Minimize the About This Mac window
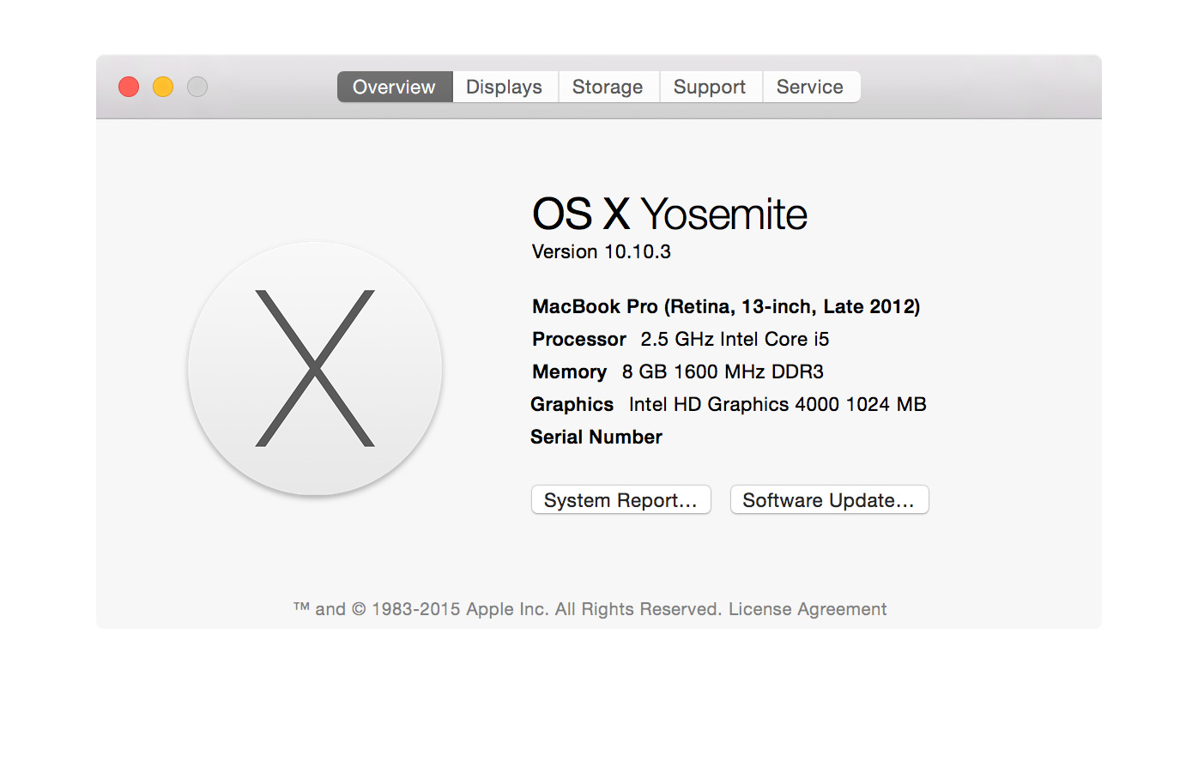This screenshot has height=767, width=1198. 162,87
